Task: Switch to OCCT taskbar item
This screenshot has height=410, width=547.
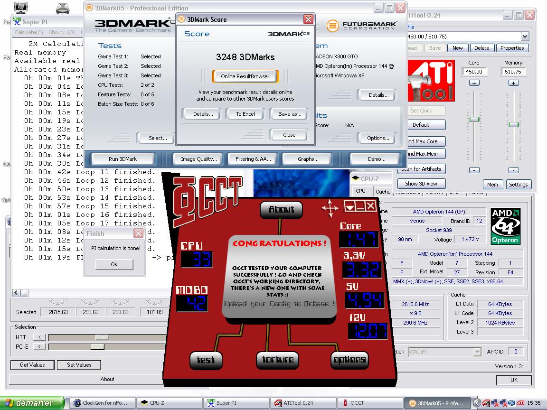Action: [x=370, y=403]
